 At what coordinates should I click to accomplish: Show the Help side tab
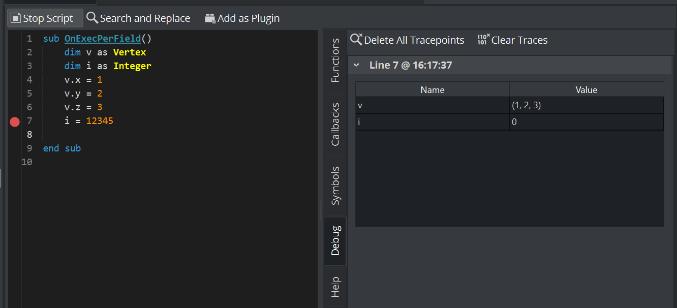click(335, 287)
